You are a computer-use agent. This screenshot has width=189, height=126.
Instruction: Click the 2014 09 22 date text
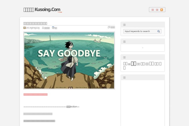tap(33, 28)
